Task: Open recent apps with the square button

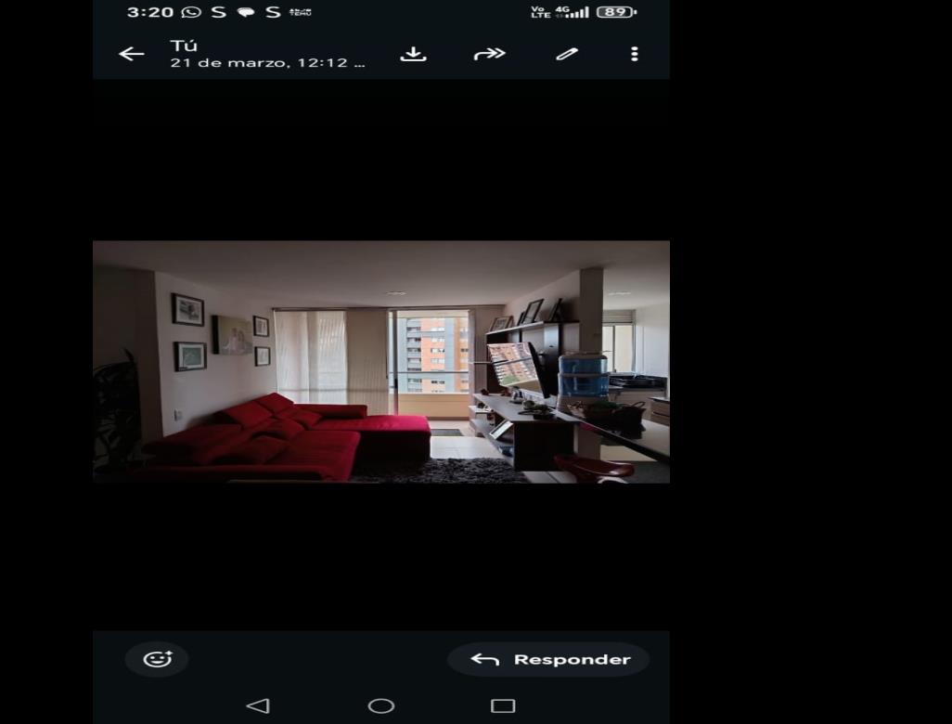Action: [503, 705]
